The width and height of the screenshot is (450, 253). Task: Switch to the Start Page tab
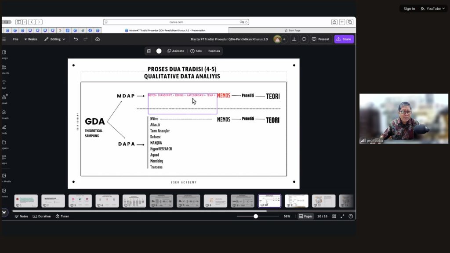tap(292, 30)
